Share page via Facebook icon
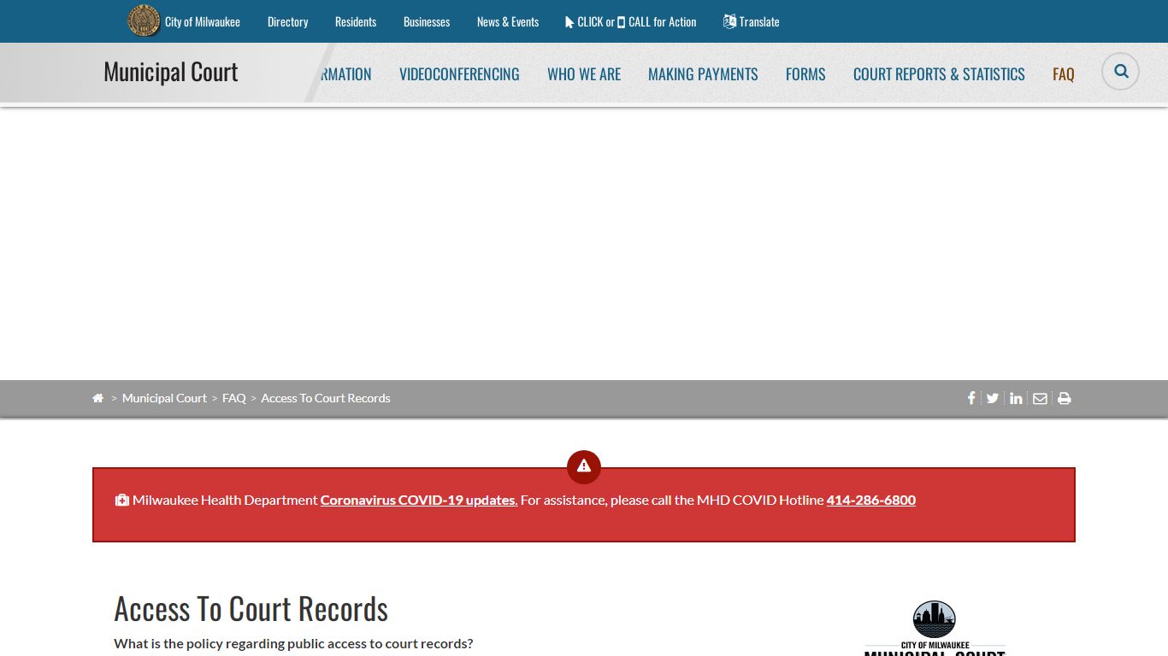This screenshot has width=1168, height=656. click(971, 398)
